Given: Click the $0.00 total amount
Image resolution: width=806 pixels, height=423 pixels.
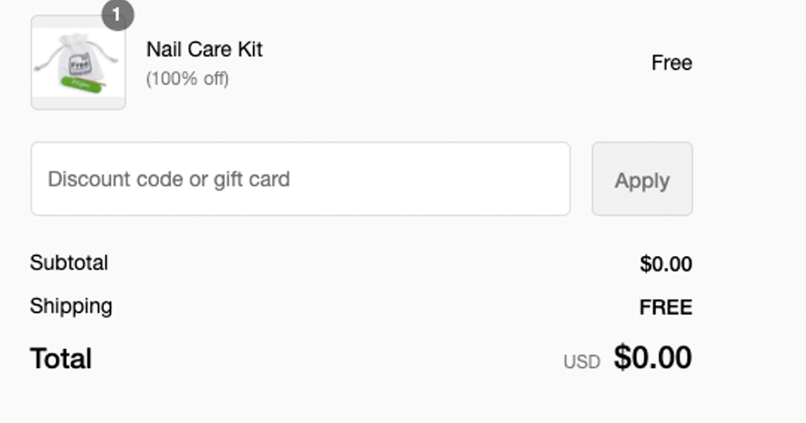Looking at the screenshot, I should 652,357.
